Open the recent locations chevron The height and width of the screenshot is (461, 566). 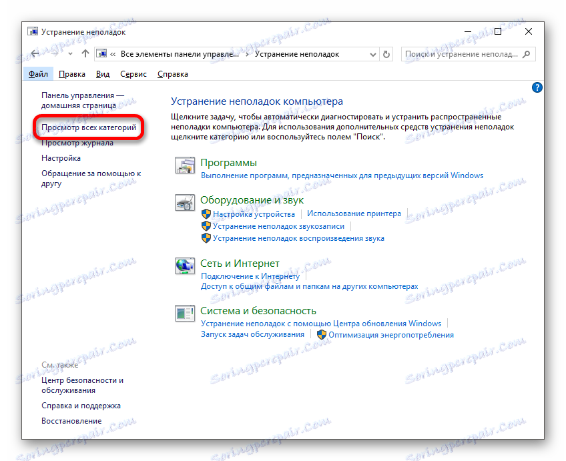click(70, 55)
